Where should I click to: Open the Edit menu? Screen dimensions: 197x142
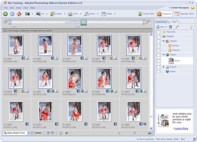12,8
